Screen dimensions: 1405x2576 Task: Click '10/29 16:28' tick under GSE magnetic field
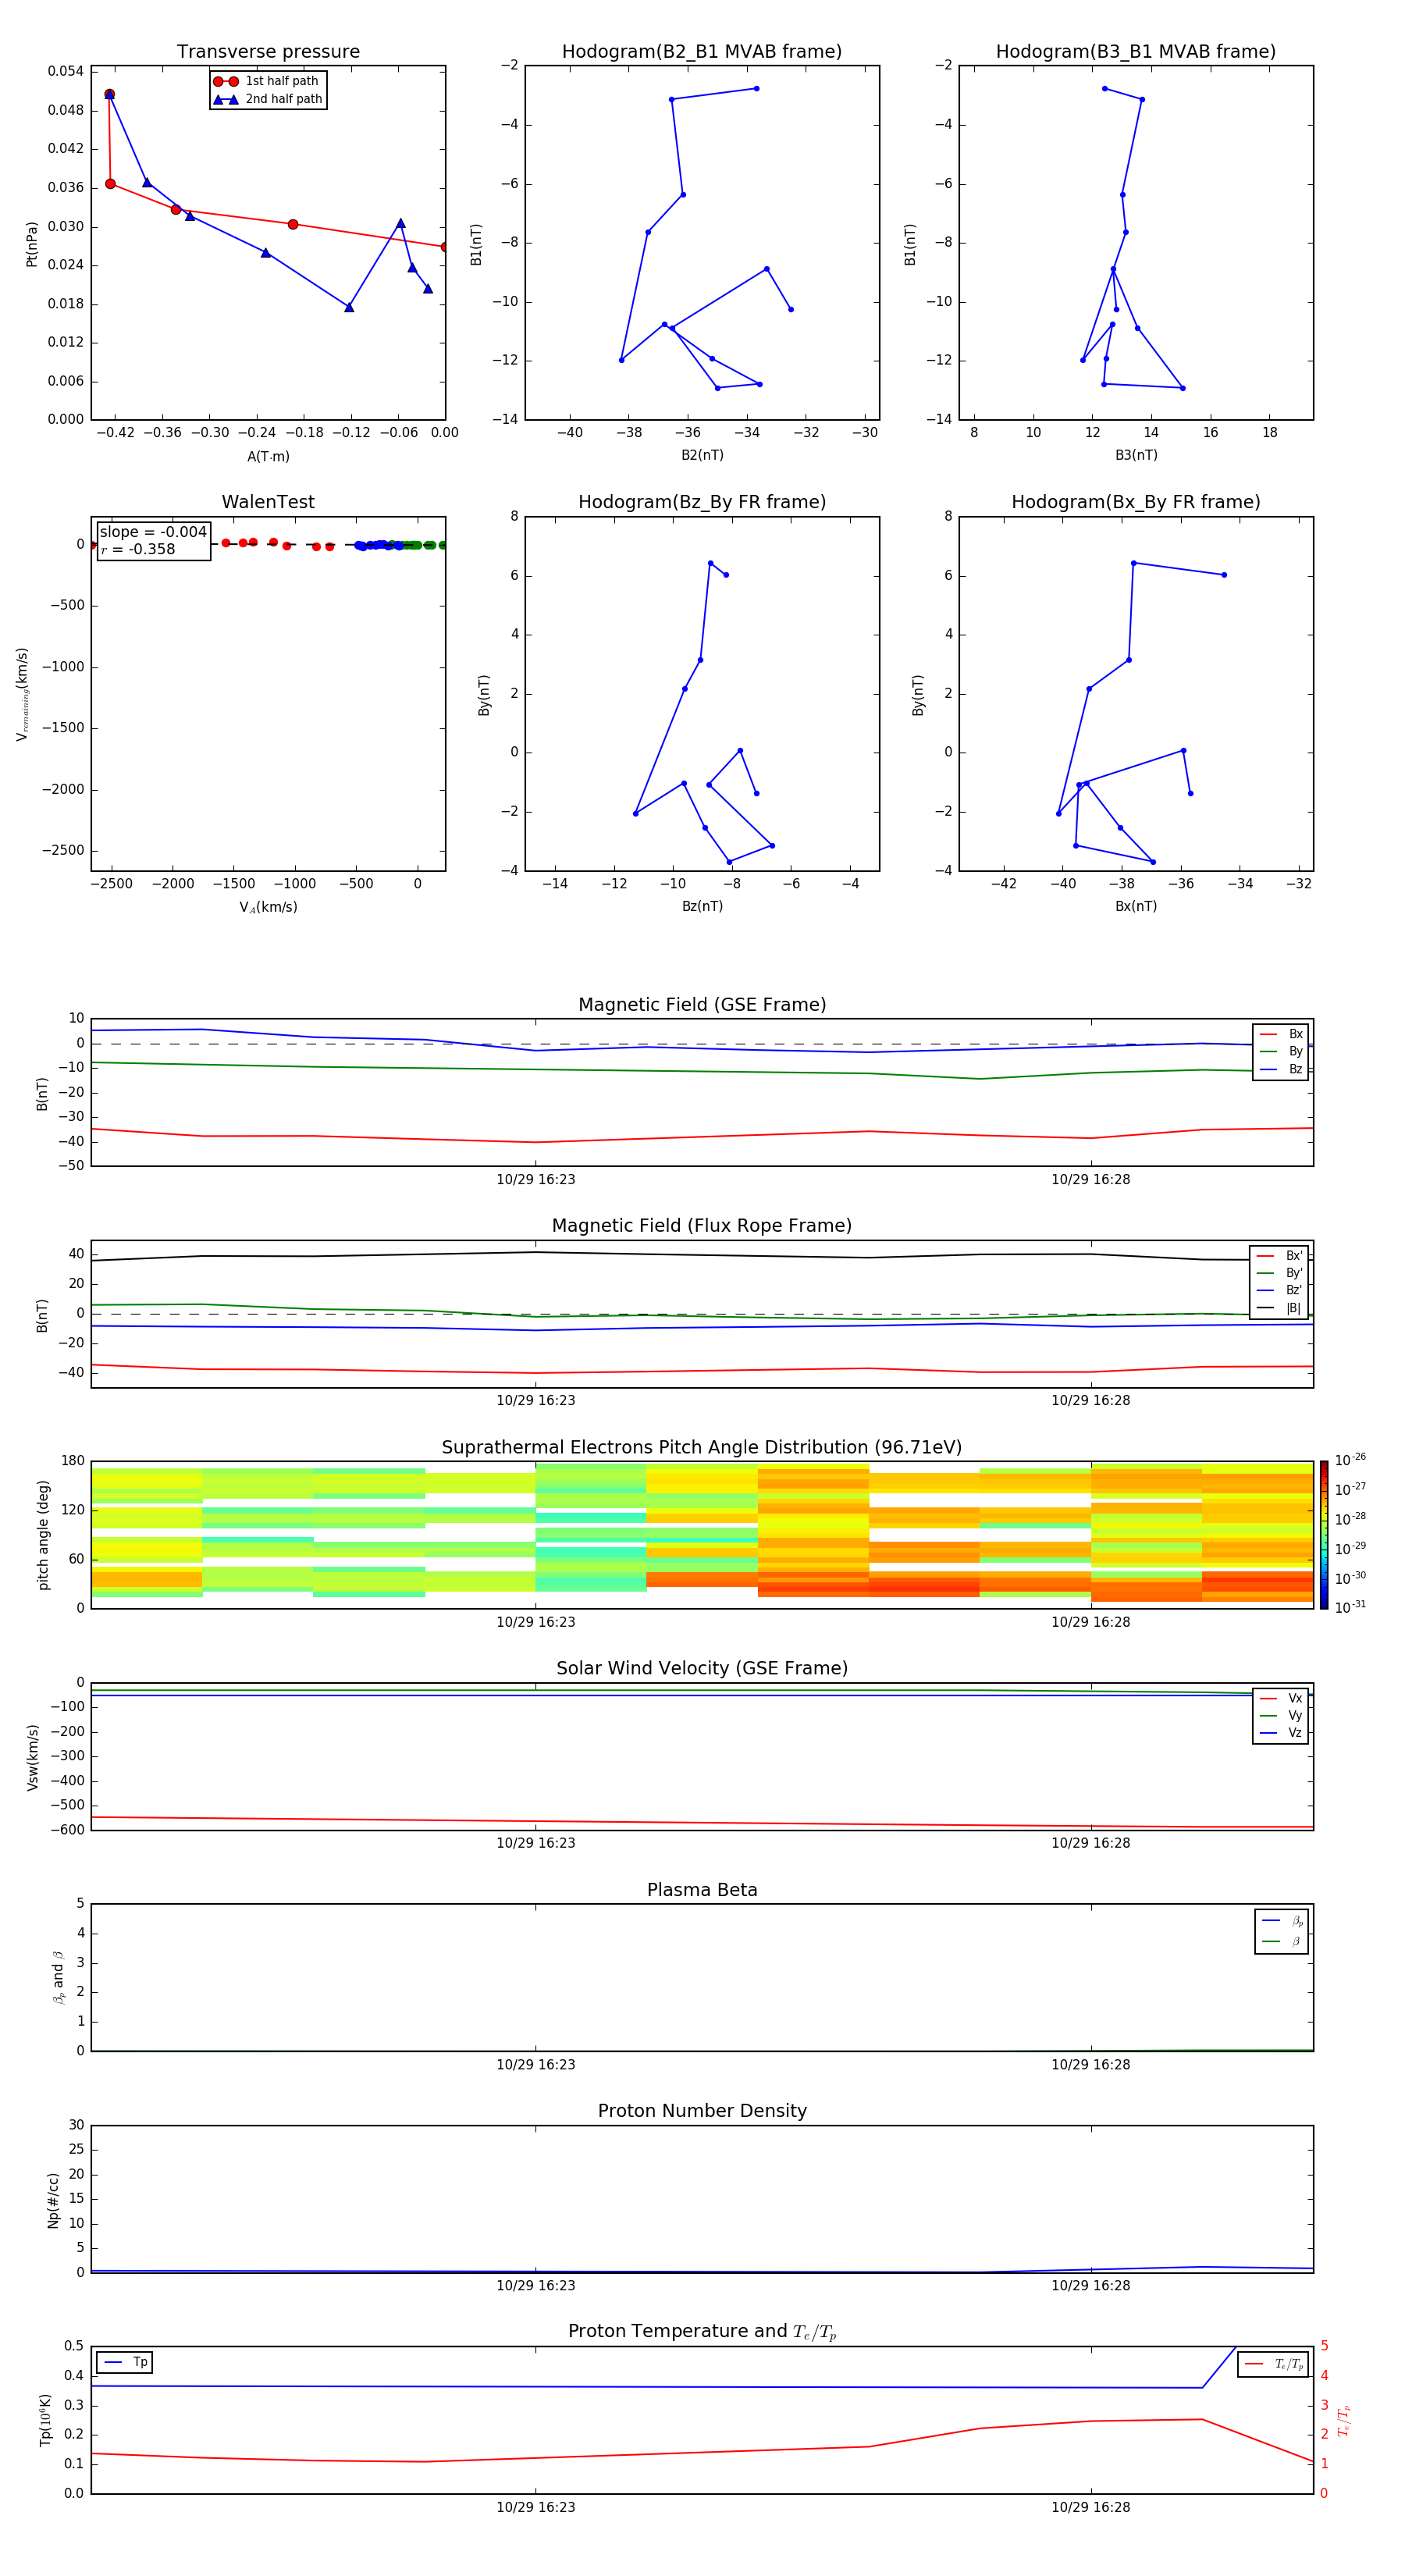click(1090, 1179)
